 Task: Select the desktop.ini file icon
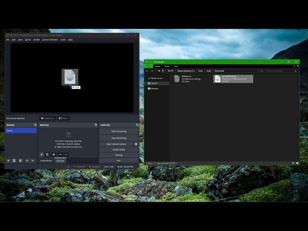pos(177,79)
